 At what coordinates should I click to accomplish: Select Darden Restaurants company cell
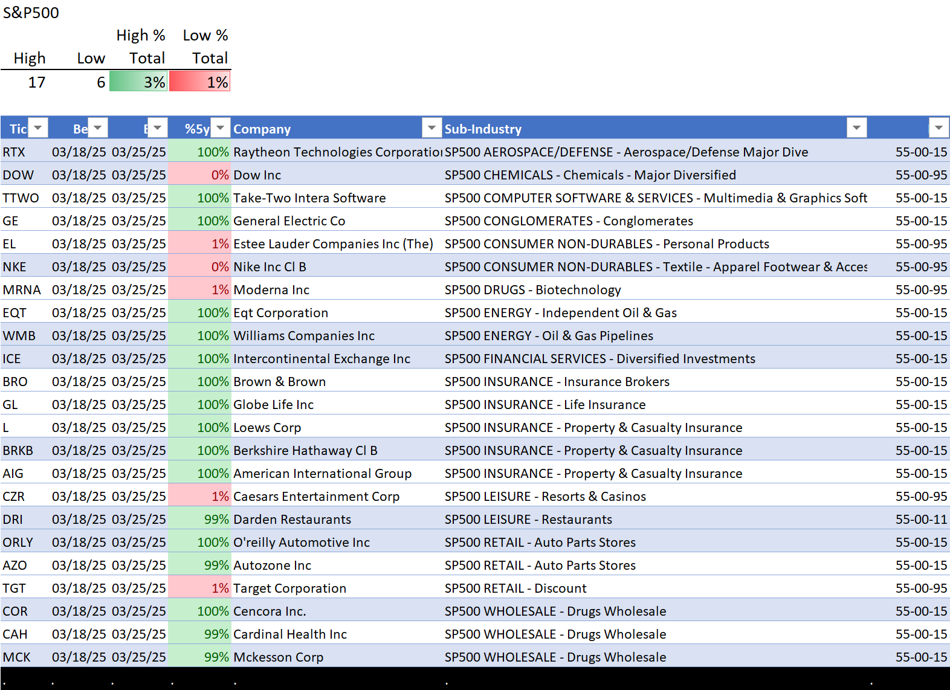pyautogui.click(x=337, y=519)
